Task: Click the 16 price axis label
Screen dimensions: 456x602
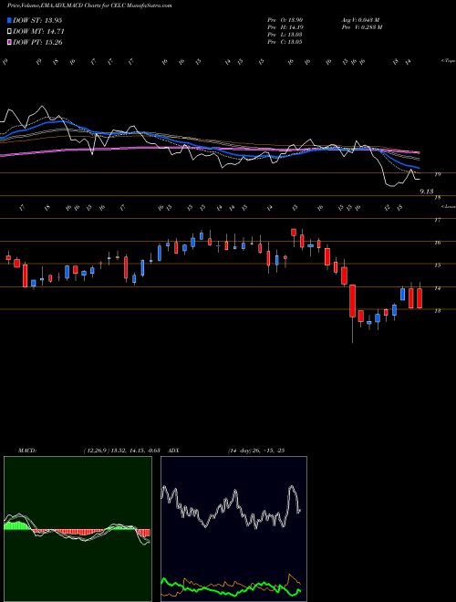Action: point(437,243)
